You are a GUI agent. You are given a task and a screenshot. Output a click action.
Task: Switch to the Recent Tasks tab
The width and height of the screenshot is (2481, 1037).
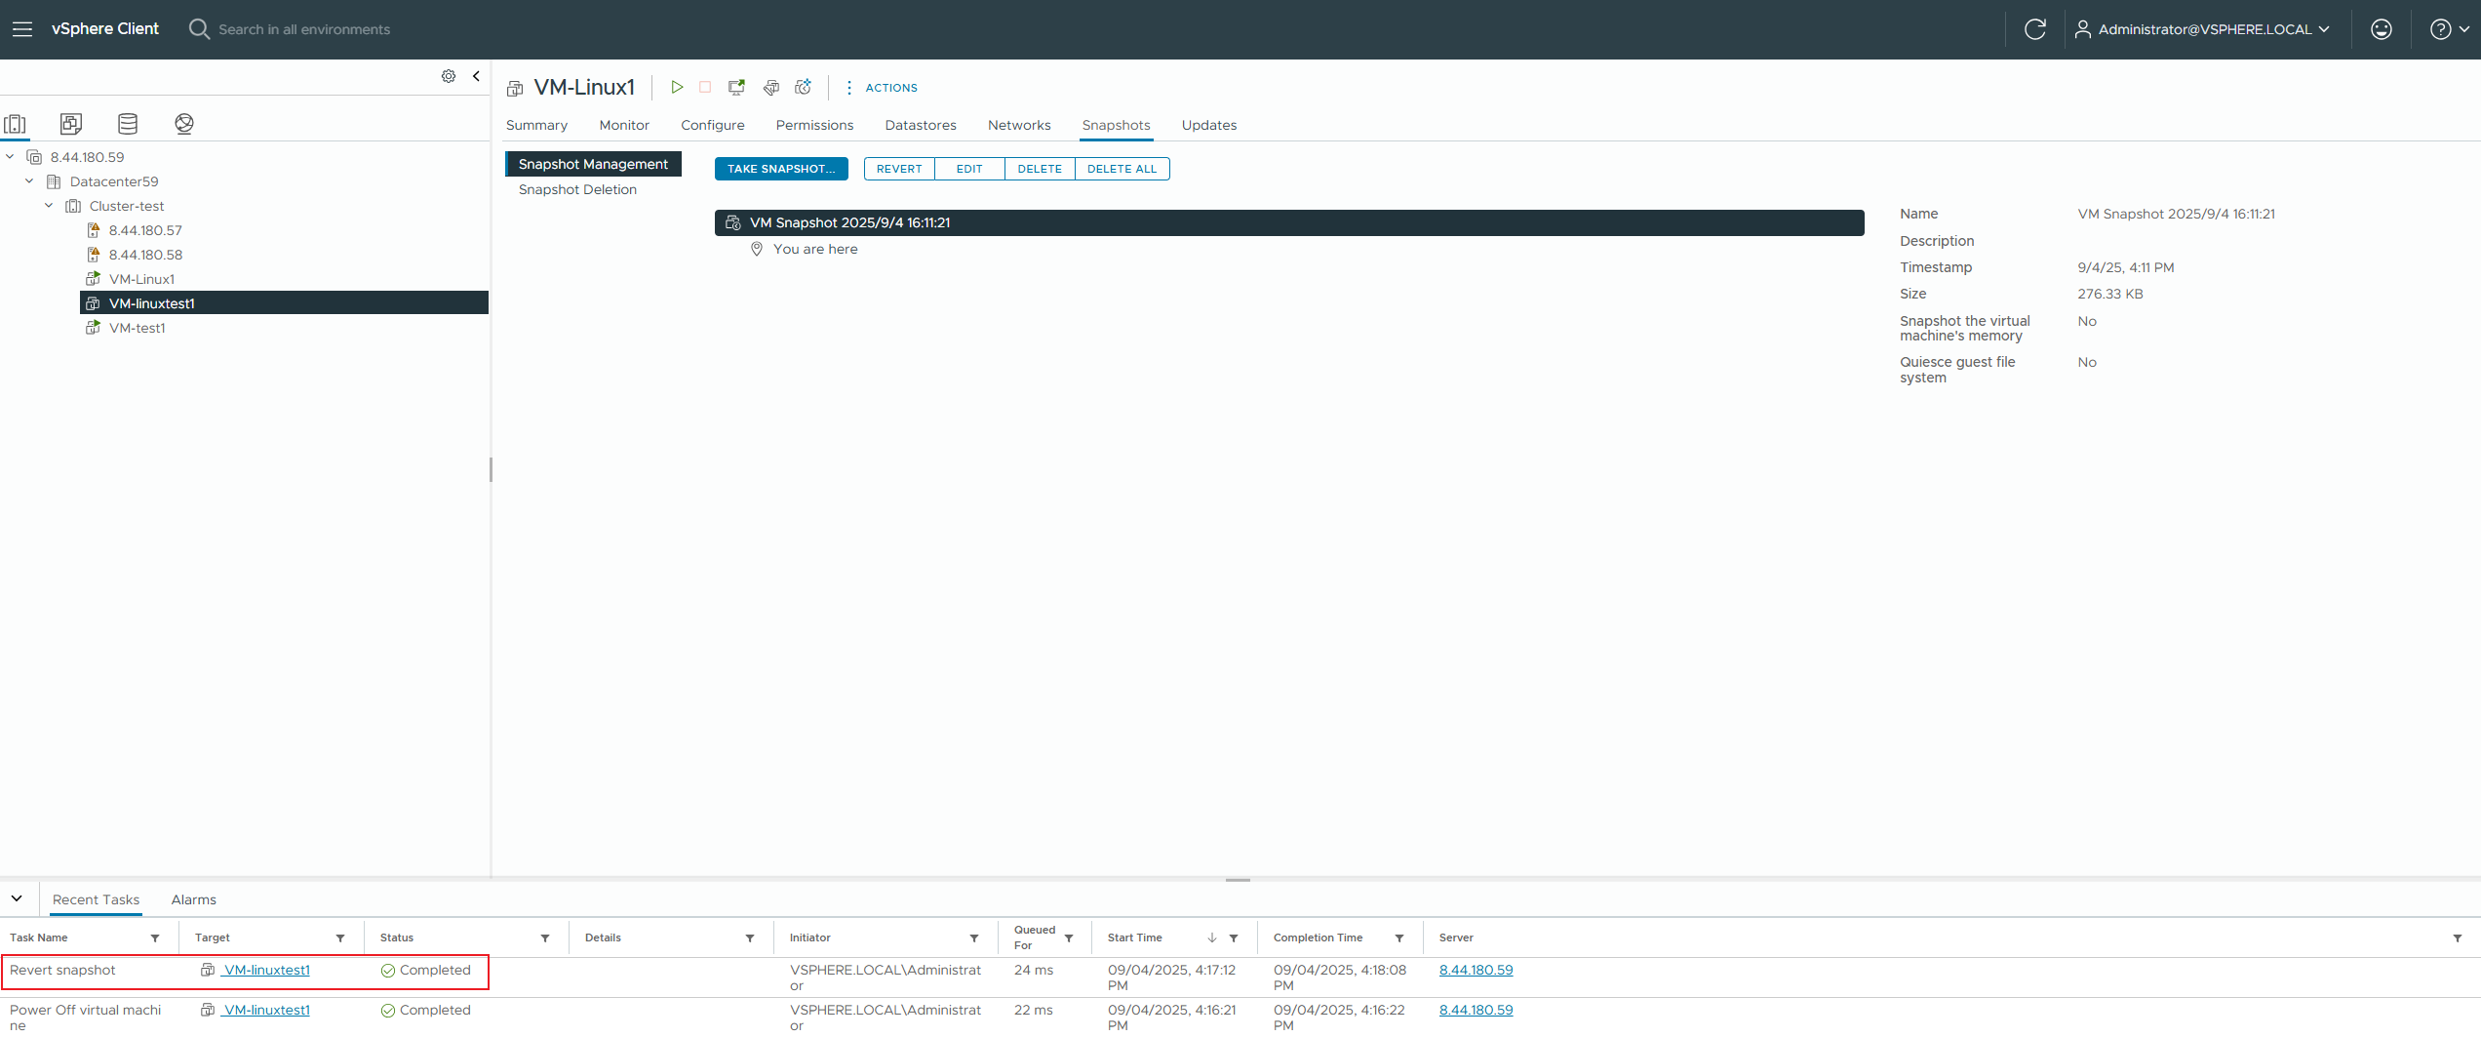96,899
